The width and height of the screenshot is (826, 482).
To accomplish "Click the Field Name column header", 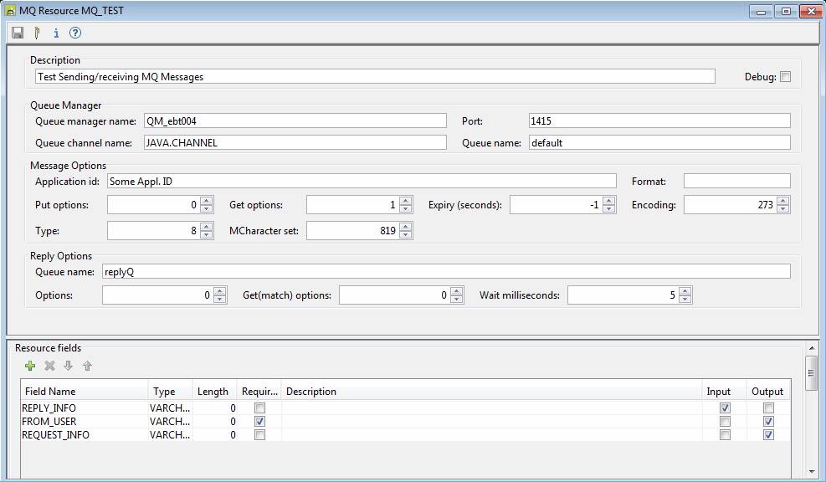I will pos(50,392).
